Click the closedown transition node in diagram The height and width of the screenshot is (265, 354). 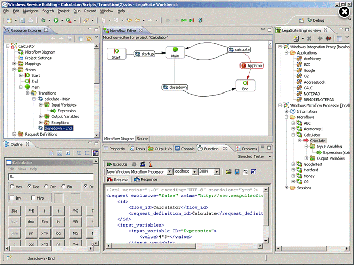[x=175, y=87]
